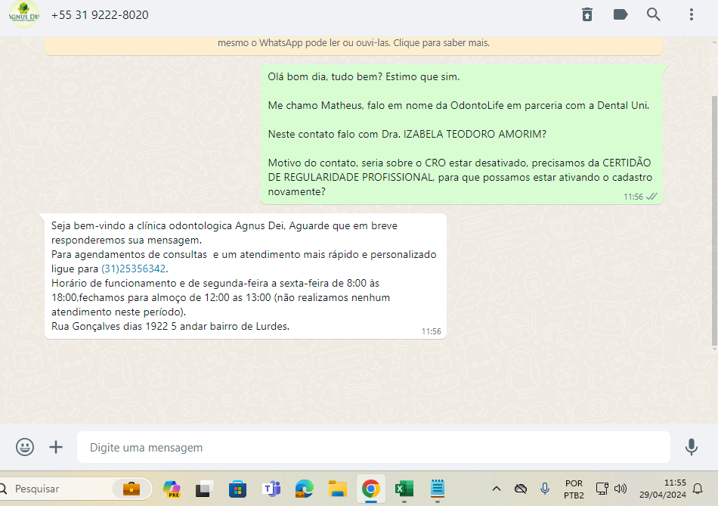This screenshot has width=718, height=506.
Task: Open notifications bell in taskbar
Action: coord(698,489)
